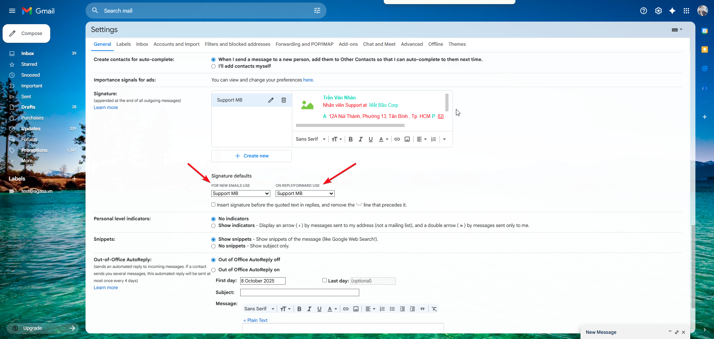
Task: Click the auto-reply Subject input field
Action: (x=299, y=292)
